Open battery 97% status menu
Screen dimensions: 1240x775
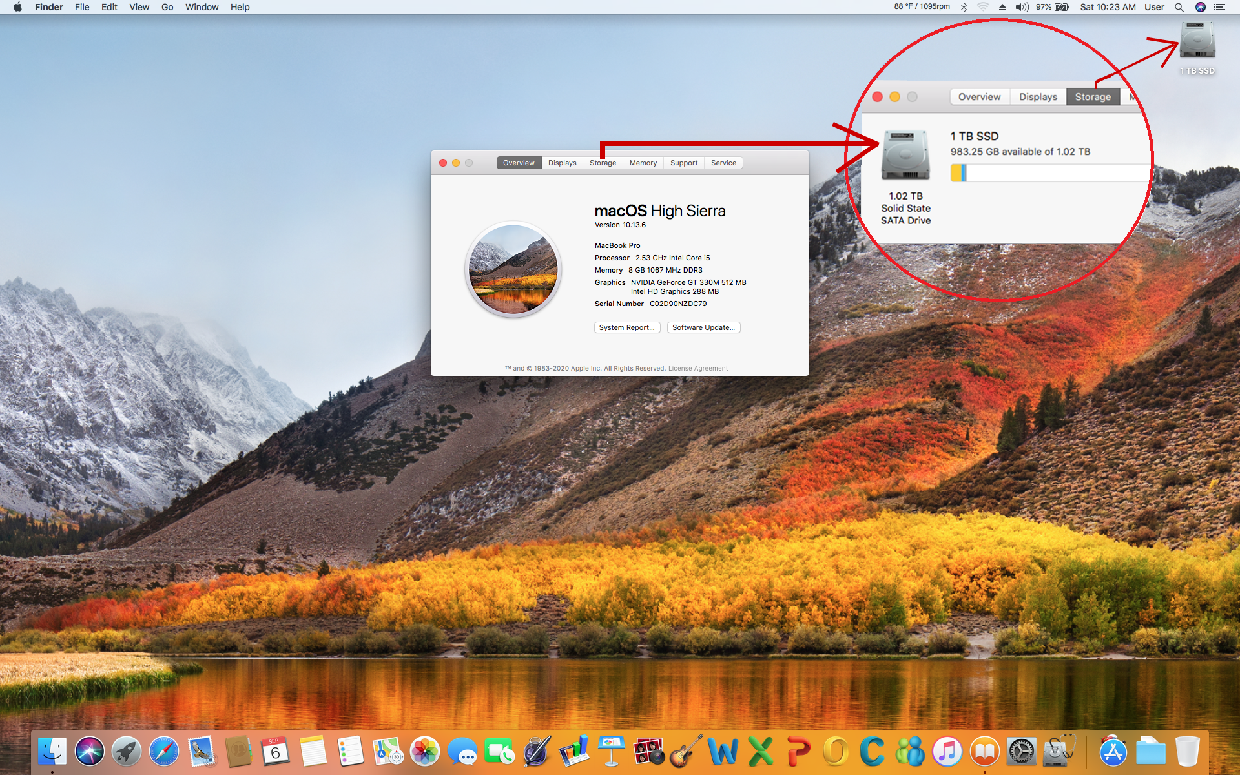pos(1053,7)
